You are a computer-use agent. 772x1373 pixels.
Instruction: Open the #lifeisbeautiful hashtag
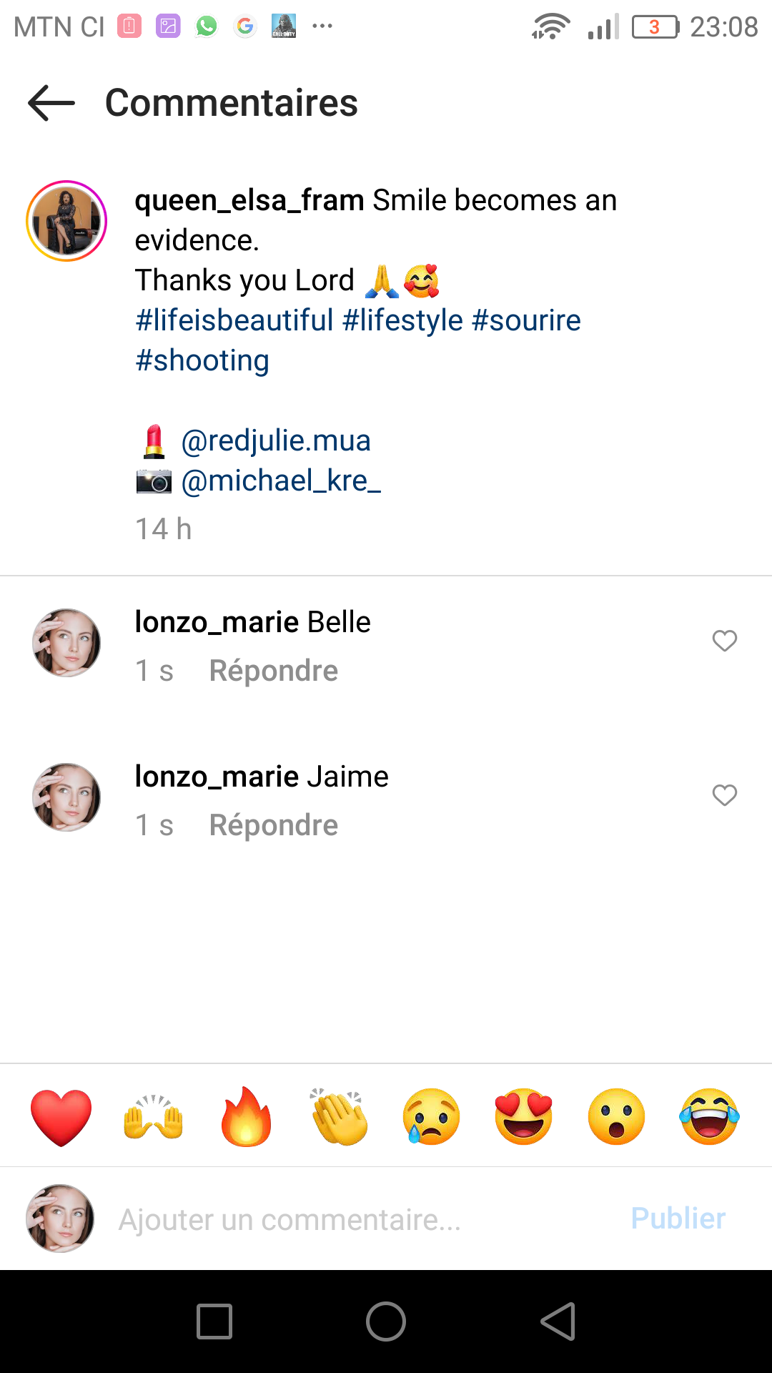(x=234, y=320)
